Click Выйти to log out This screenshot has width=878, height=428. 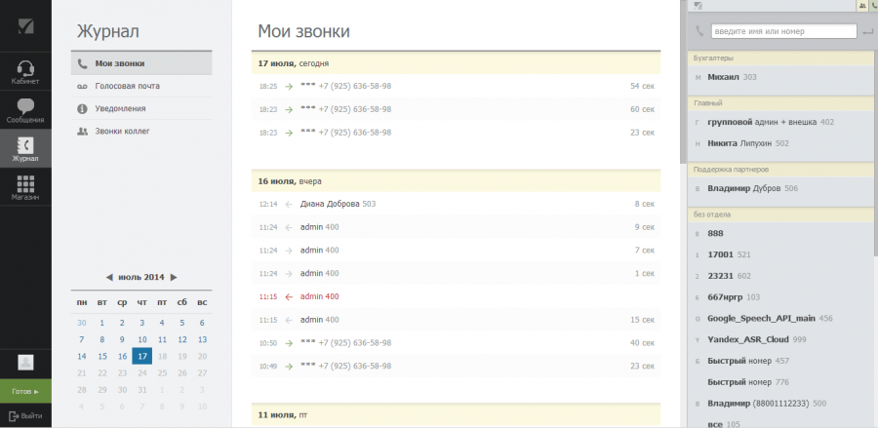(x=25, y=415)
